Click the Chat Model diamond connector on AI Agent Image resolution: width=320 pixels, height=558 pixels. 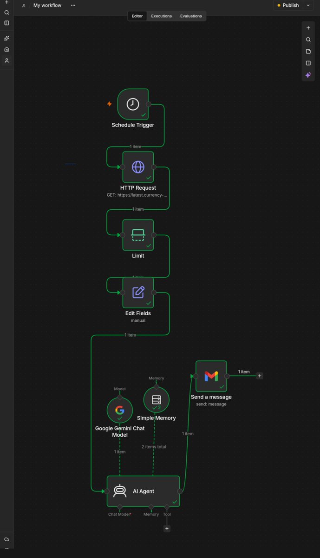pyautogui.click(x=120, y=506)
